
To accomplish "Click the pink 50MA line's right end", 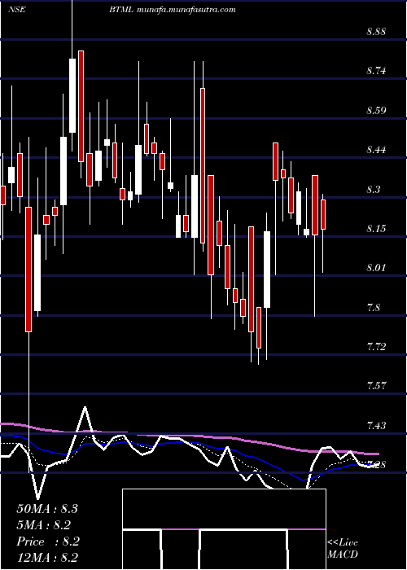I will click(x=378, y=454).
